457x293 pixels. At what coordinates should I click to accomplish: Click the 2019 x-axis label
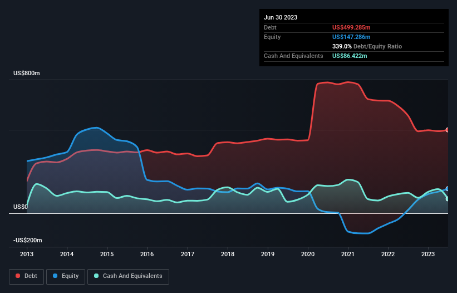[x=268, y=254]
